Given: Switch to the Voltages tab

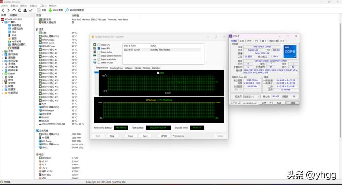Looking at the screenshot, I should coord(128,68).
